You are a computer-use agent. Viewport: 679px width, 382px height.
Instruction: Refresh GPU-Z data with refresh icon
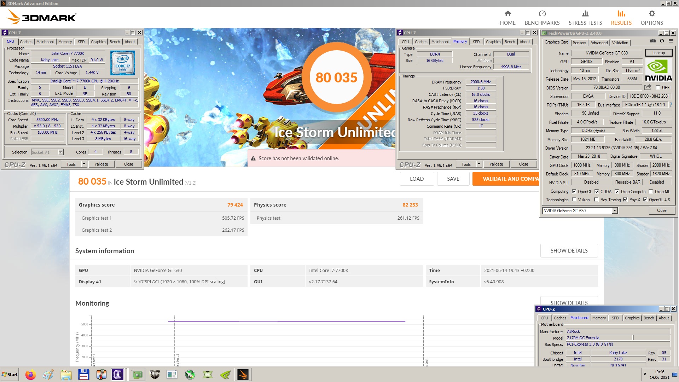(x=662, y=41)
